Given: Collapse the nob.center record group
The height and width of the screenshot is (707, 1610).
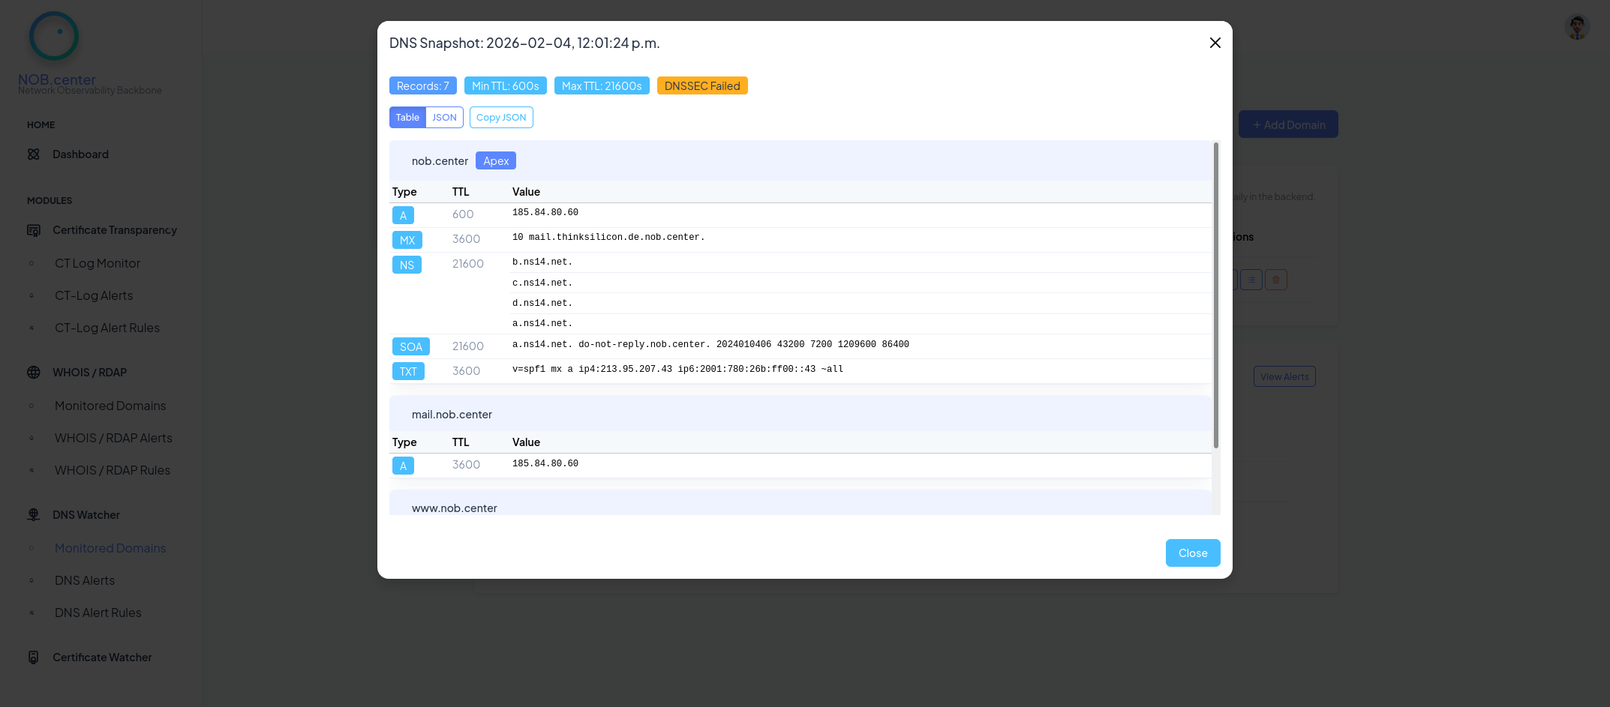Looking at the screenshot, I should [x=440, y=160].
